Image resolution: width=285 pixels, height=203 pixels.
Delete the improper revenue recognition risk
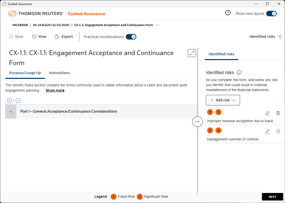[278, 113]
